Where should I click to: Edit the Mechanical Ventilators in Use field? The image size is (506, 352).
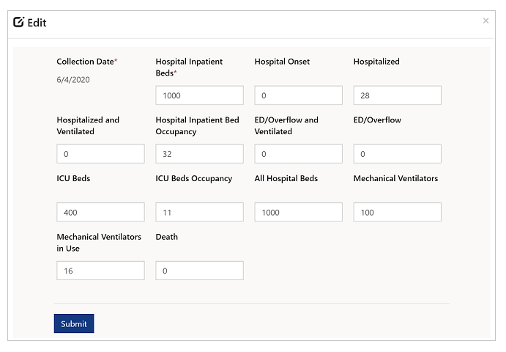(x=100, y=271)
